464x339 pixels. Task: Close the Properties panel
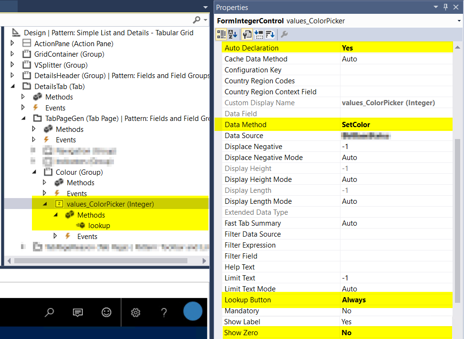[456, 7]
